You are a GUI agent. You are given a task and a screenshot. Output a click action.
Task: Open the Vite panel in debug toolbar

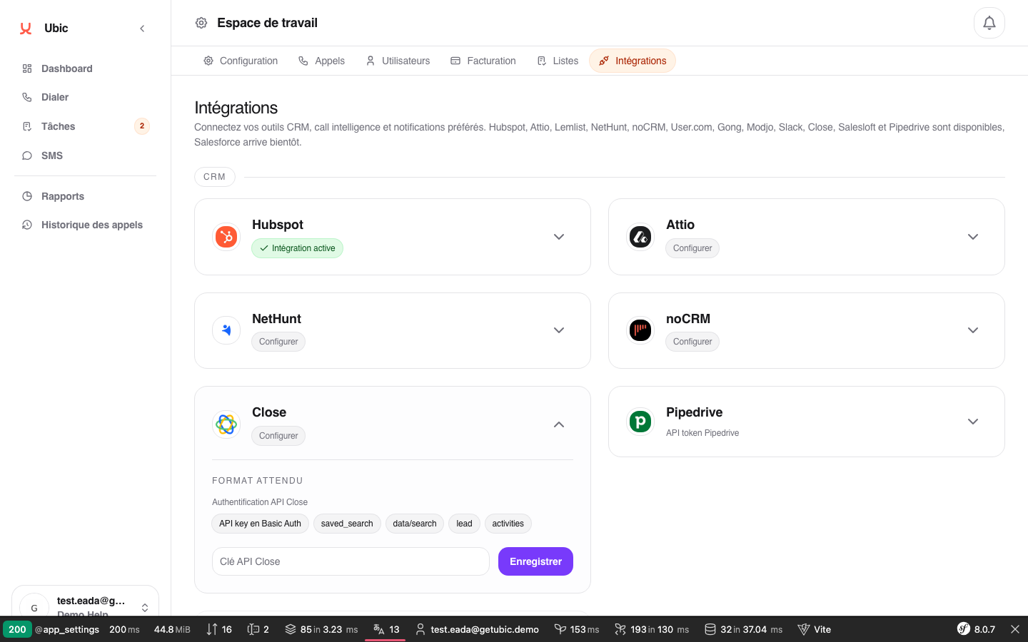815,629
